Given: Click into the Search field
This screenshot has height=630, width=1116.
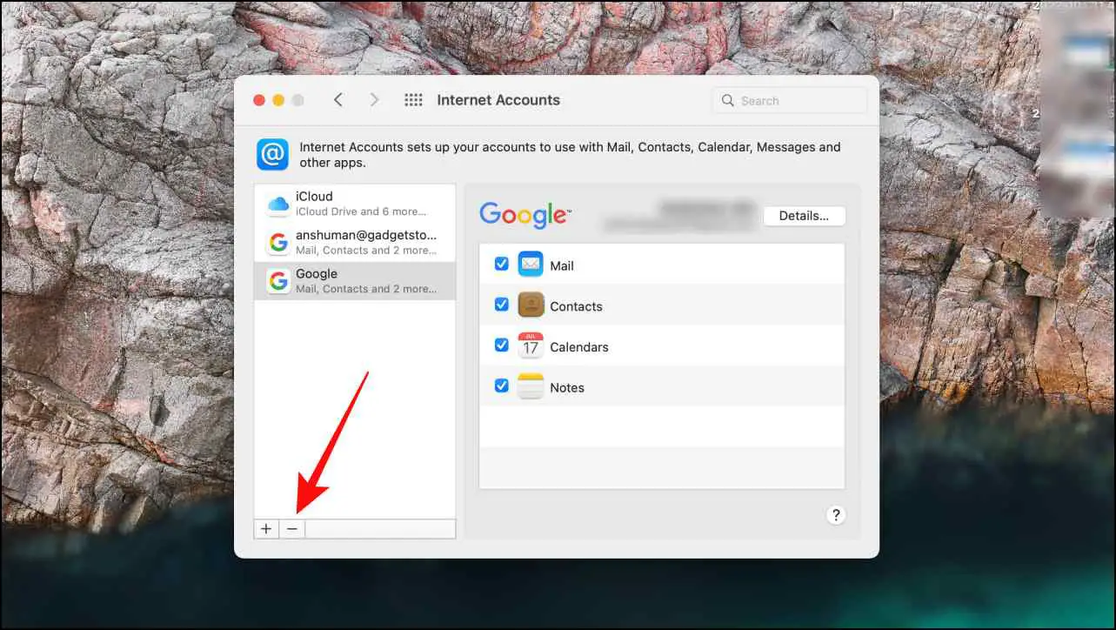Looking at the screenshot, I should tap(789, 101).
